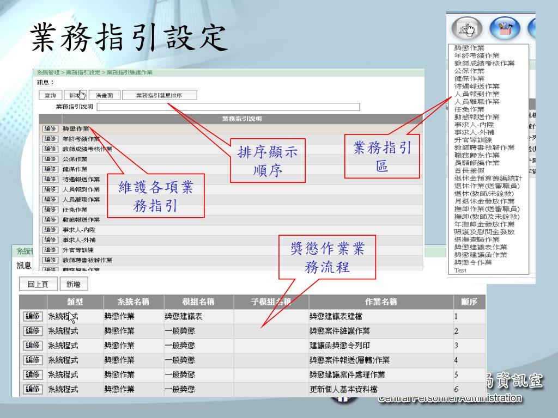The width and height of the screenshot is (558, 418).
Task: Click 編修 button for 事求人-內陞 row
Action: pos(50,230)
